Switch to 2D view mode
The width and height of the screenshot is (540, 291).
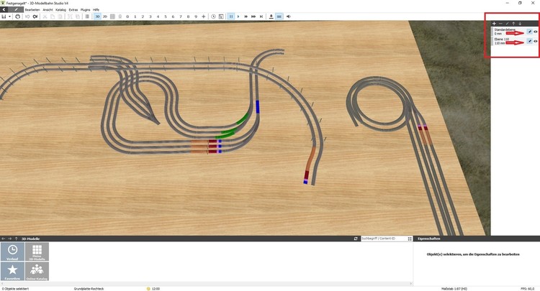(x=104, y=16)
